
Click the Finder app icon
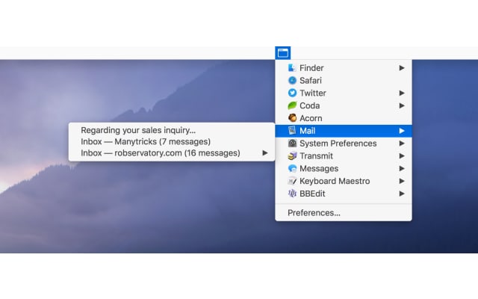292,68
